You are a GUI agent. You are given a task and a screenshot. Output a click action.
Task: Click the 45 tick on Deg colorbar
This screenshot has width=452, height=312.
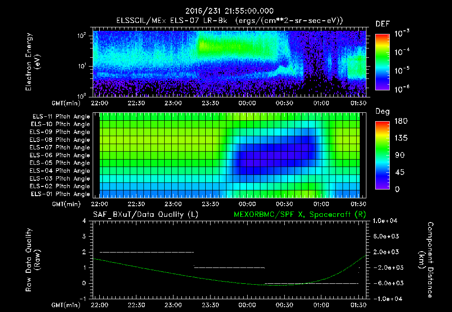tap(400, 172)
